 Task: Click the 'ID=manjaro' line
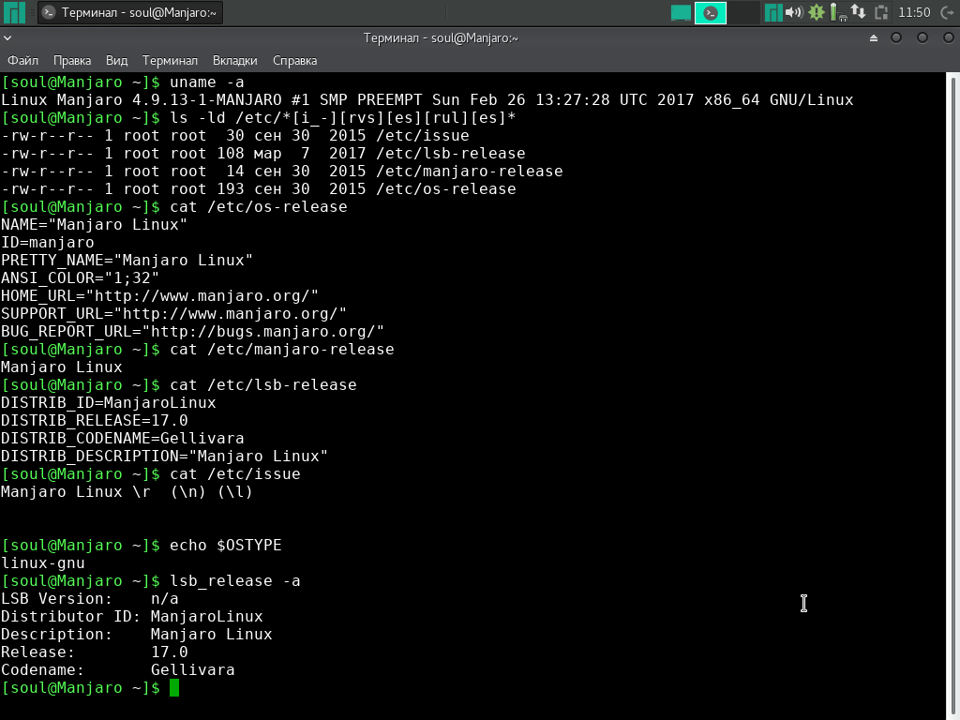click(x=48, y=243)
